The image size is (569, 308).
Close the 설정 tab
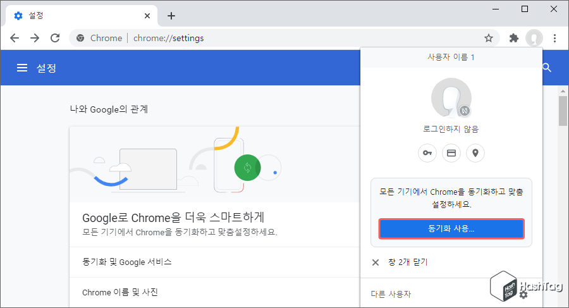pyautogui.click(x=147, y=16)
